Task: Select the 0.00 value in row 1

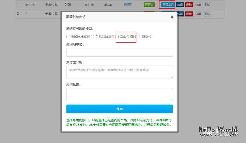Action: click(x=68, y=5)
